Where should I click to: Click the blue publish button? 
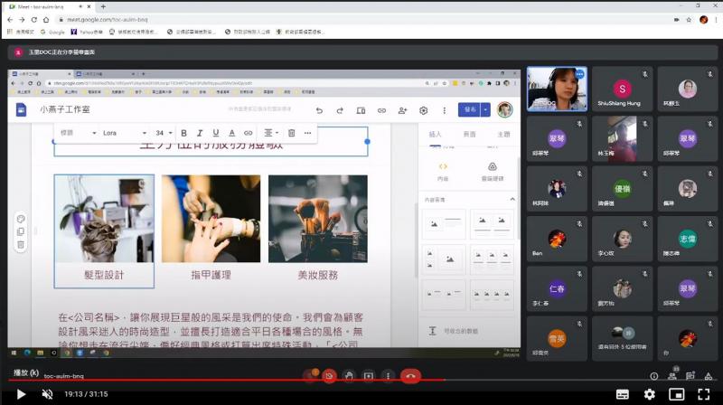(x=469, y=109)
